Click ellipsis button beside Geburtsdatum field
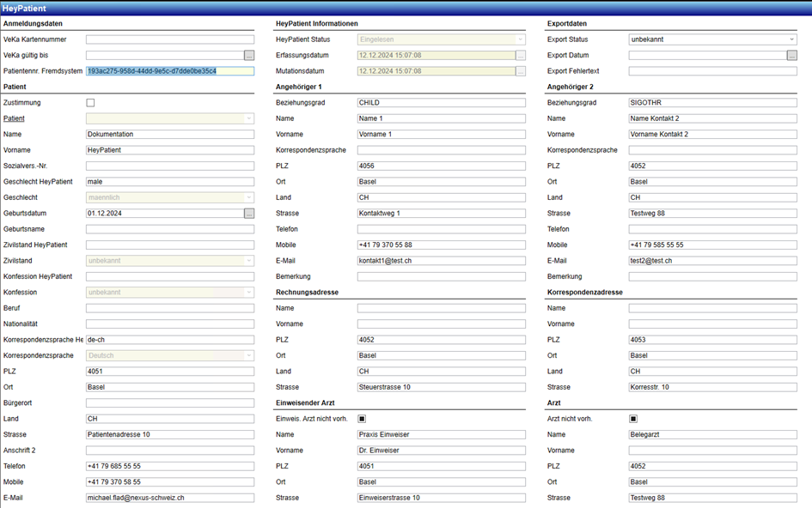812x508 pixels. click(x=249, y=213)
